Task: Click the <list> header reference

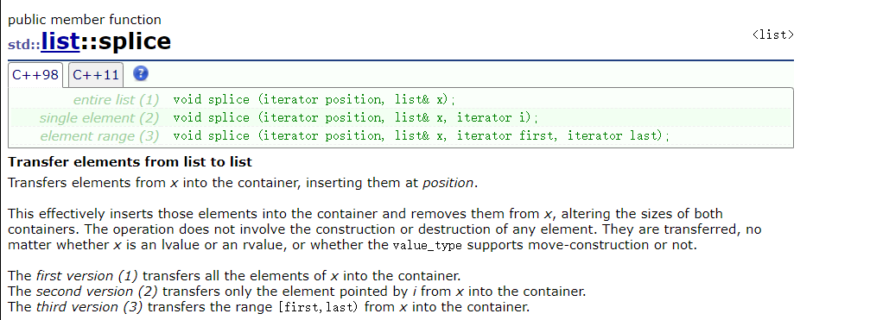Action: click(x=773, y=35)
